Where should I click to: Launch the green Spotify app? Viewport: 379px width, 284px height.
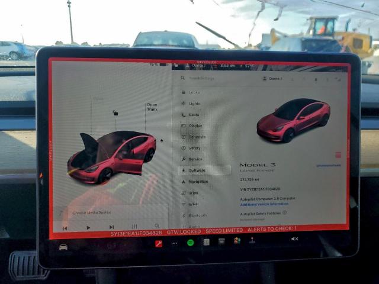click(191, 243)
